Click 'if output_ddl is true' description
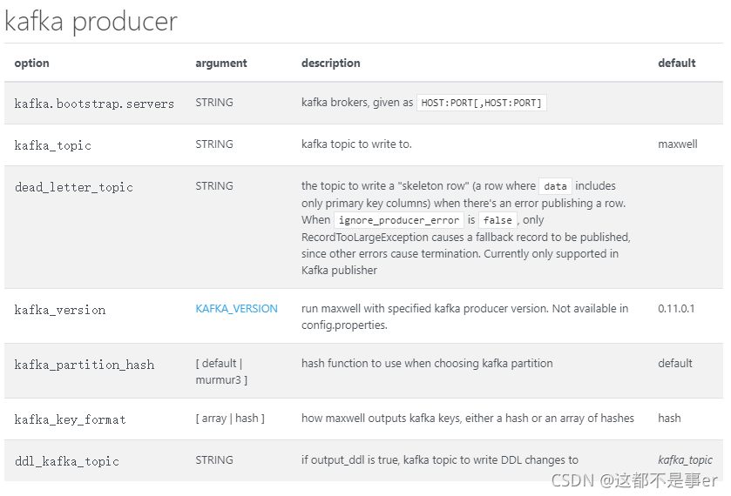 [440, 460]
